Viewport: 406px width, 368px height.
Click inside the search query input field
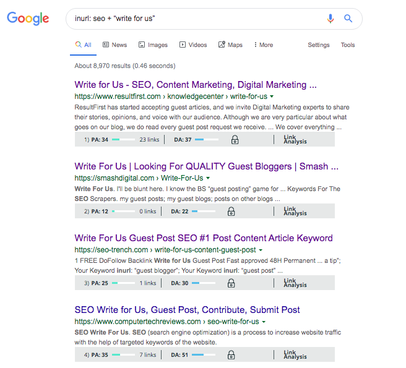(x=197, y=19)
